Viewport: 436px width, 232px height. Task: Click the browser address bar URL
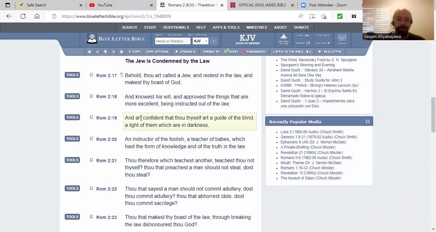[116, 16]
